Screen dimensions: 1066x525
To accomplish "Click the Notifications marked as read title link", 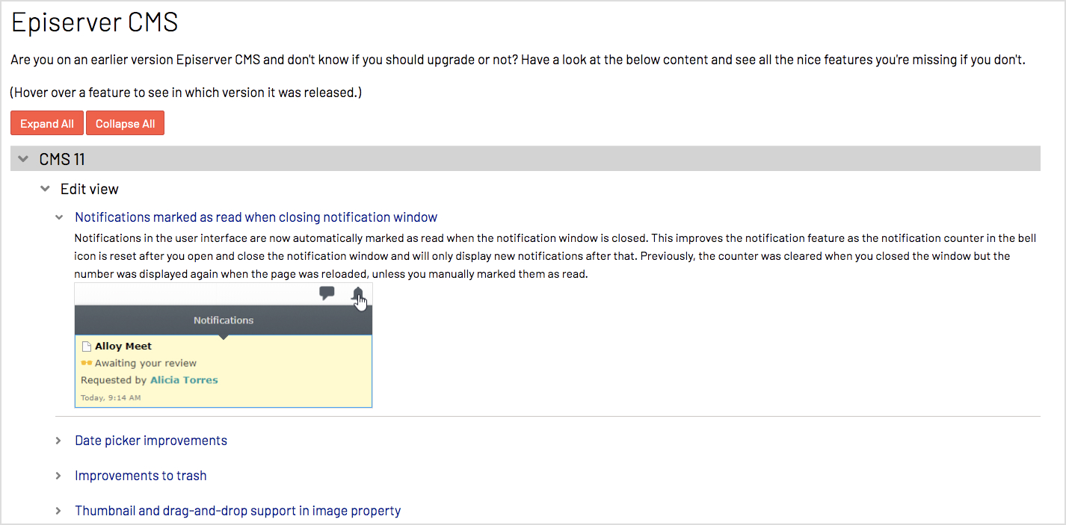I will tap(256, 217).
